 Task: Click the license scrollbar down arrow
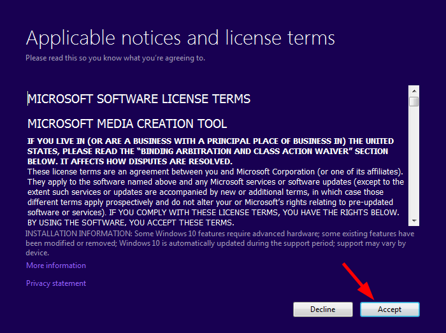coord(414,221)
